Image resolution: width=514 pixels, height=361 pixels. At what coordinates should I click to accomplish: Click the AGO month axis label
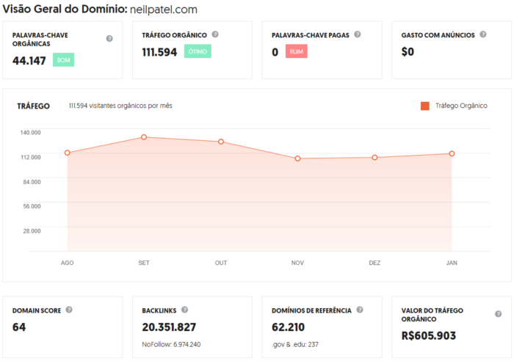68,263
